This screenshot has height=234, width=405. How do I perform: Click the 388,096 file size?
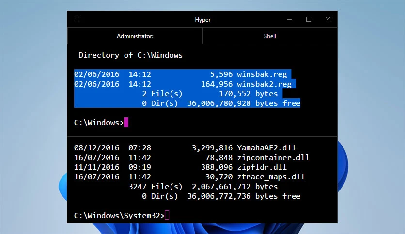click(x=217, y=167)
